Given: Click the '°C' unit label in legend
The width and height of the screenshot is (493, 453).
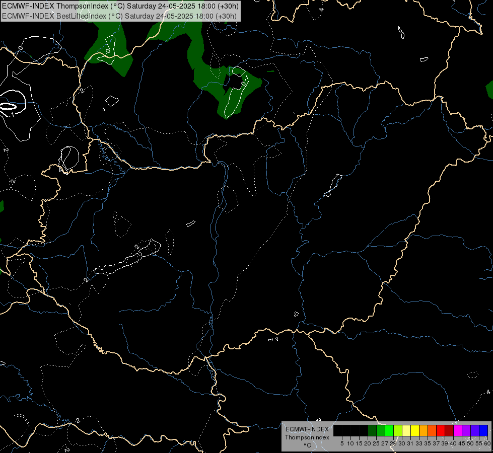Looking at the screenshot, I should (x=307, y=445).
